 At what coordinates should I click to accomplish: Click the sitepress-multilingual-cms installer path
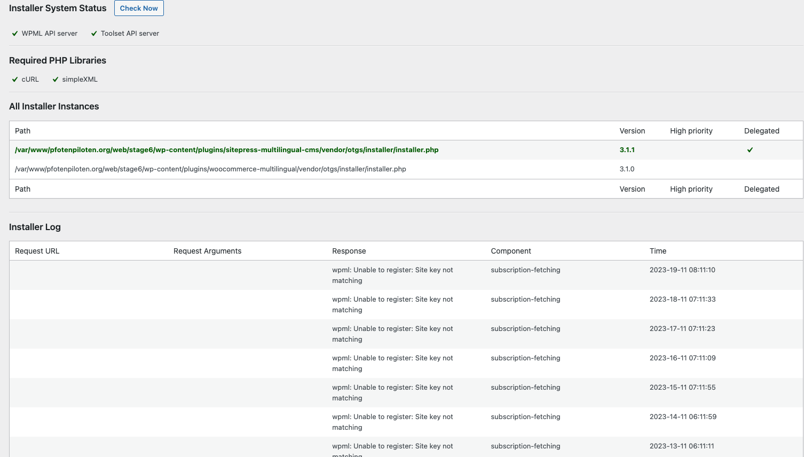[x=227, y=150]
